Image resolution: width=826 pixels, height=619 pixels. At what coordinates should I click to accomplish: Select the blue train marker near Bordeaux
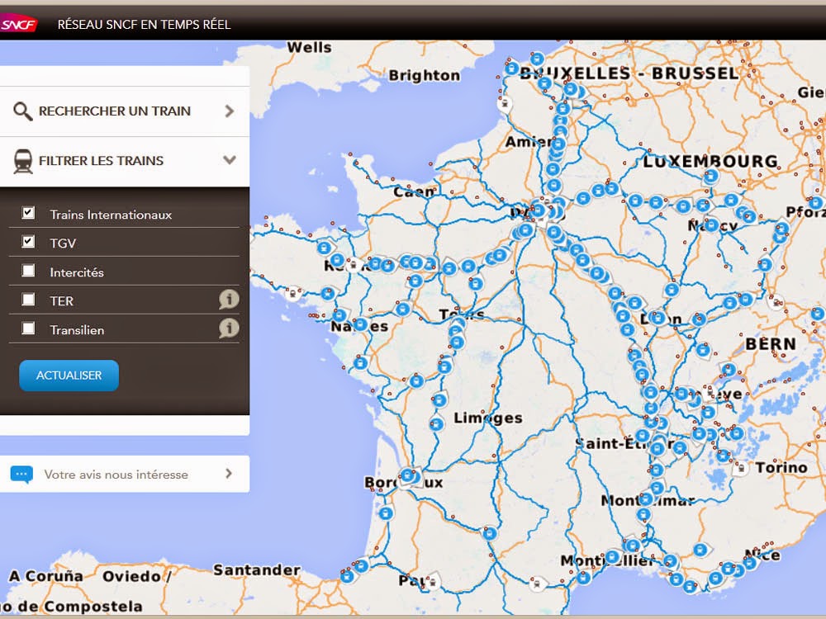[x=408, y=476]
